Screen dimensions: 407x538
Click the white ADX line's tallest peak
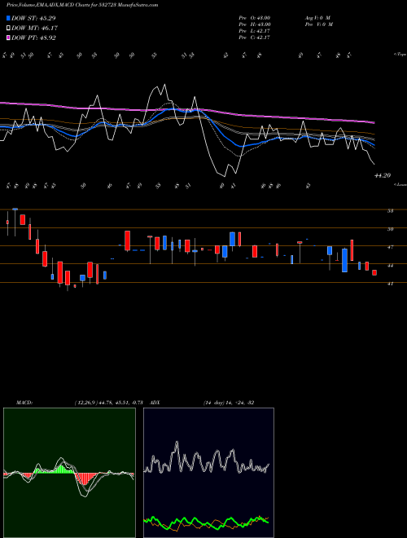[x=177, y=443]
